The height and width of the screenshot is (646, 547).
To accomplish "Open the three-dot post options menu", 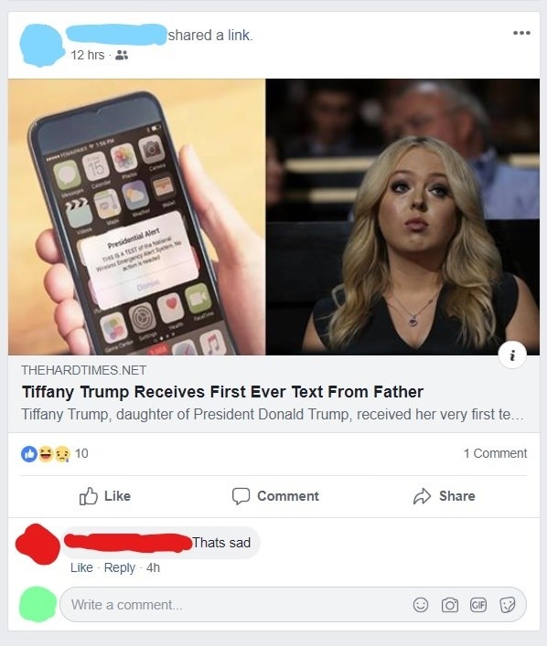I will tap(521, 33).
